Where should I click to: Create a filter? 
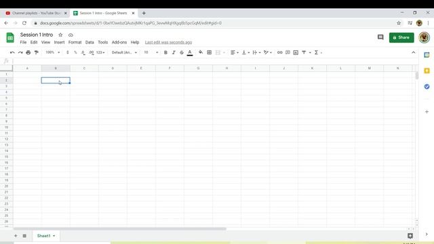point(304,52)
